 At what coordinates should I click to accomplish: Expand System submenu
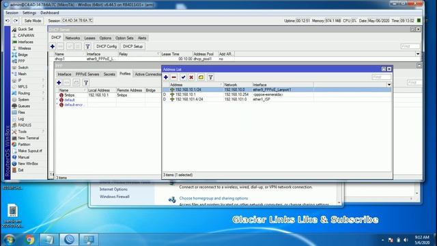(28, 100)
